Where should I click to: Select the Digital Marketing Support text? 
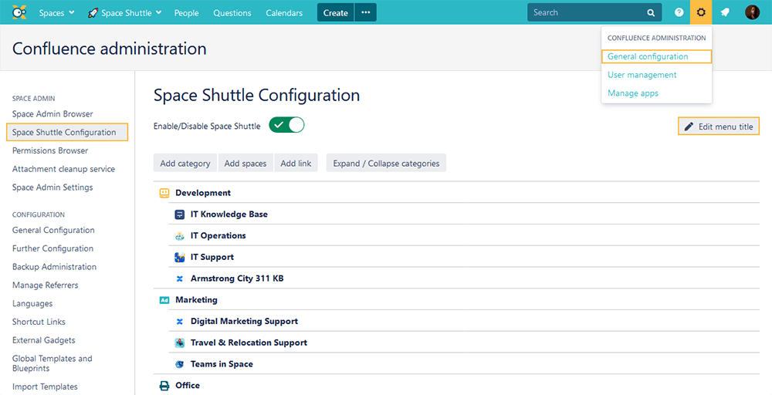244,321
